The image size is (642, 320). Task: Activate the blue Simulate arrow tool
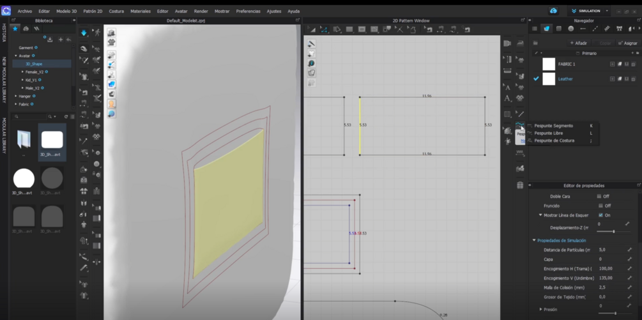[x=84, y=33]
